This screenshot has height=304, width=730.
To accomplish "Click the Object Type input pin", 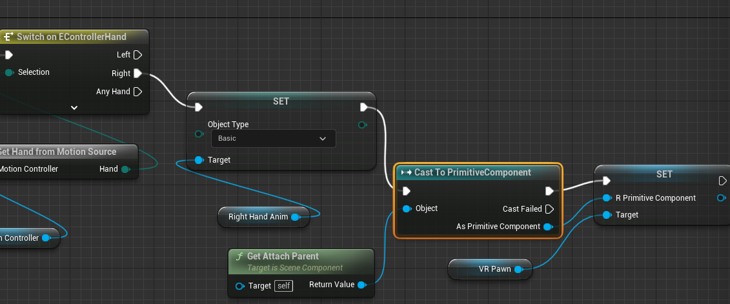I will tap(199, 134).
